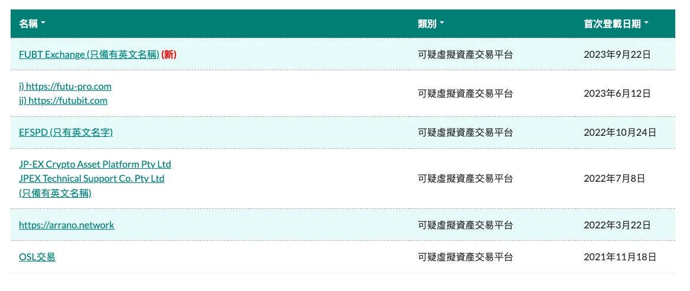The image size is (690, 291).
Task: Open the EFSPD (只有英文名字) link
Action: coord(66,132)
